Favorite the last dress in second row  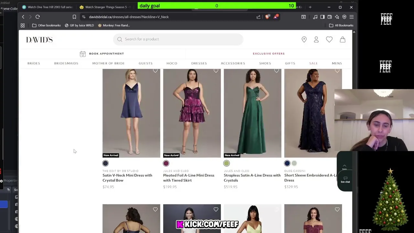(337, 210)
